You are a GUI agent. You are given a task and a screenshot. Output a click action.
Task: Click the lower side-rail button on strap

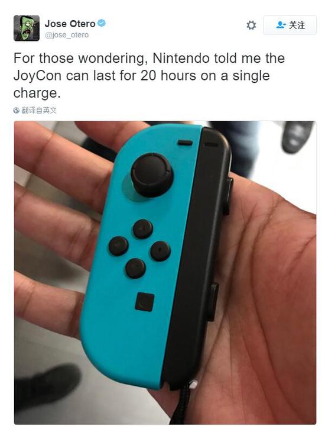coord(213,302)
